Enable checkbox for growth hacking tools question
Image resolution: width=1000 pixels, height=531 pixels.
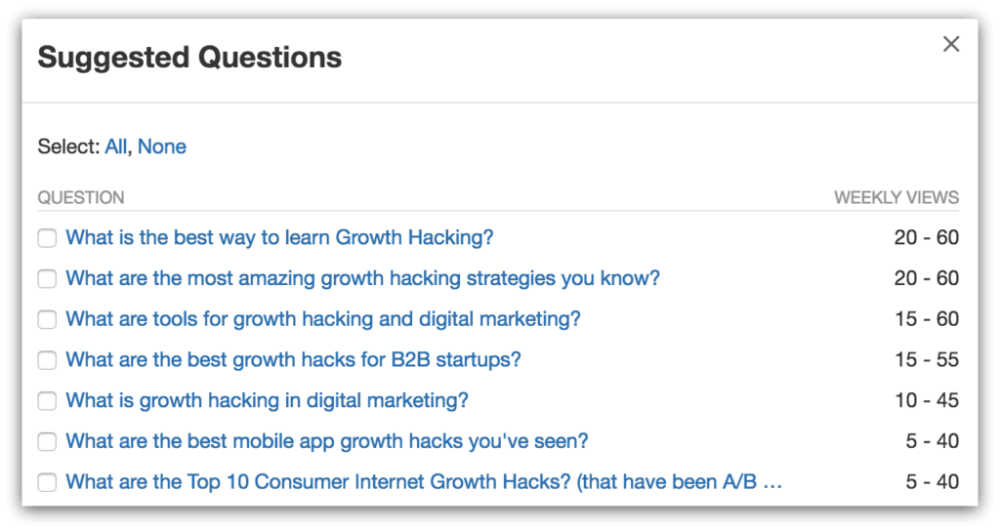[x=47, y=319]
